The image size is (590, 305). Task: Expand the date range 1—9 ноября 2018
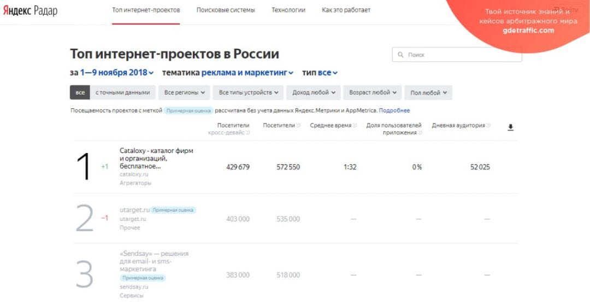[117, 73]
